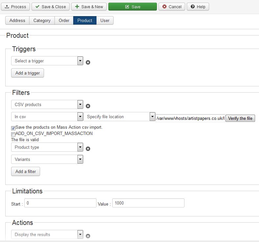Click the Process upload button
This screenshot has height=242, width=259.
click(x=15, y=7)
